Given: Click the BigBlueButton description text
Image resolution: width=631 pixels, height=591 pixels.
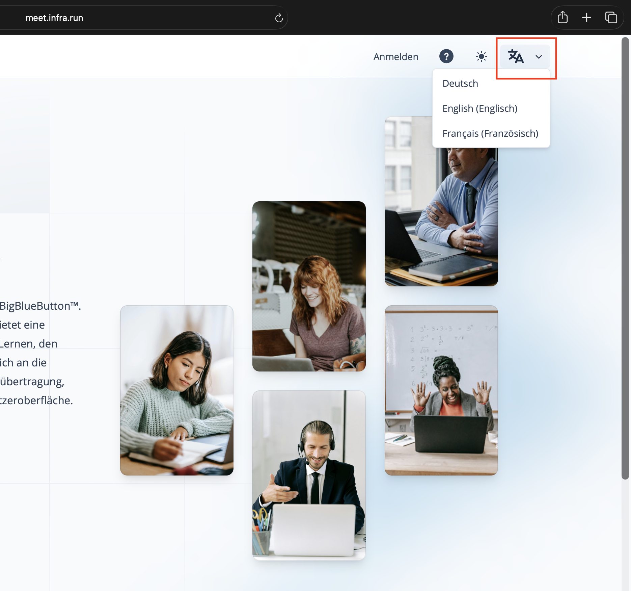Looking at the screenshot, I should (x=37, y=353).
